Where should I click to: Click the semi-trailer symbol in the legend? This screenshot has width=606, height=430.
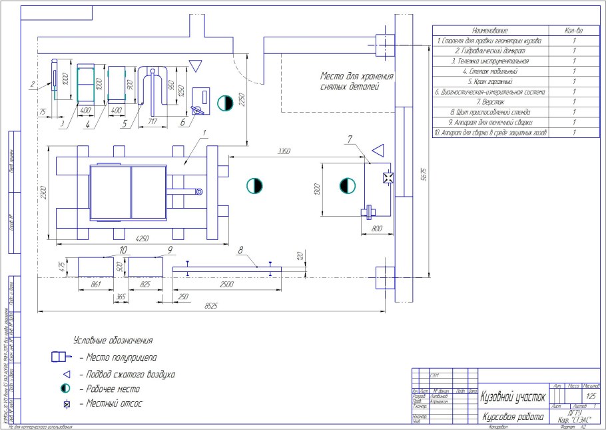[x=61, y=357]
